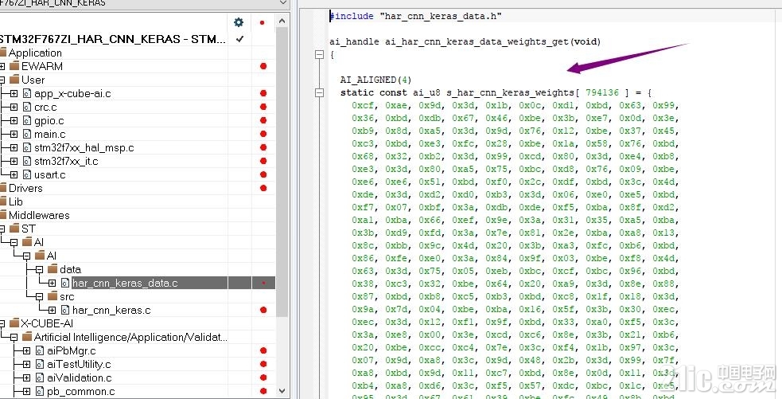Click the red status dot beside Drivers
Viewport: 782px width, 399px height.
coord(263,188)
